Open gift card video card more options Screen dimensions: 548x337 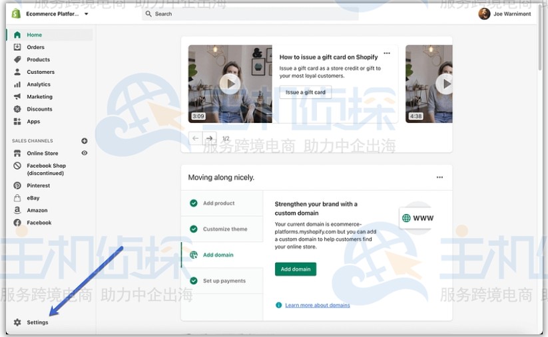tap(387, 53)
